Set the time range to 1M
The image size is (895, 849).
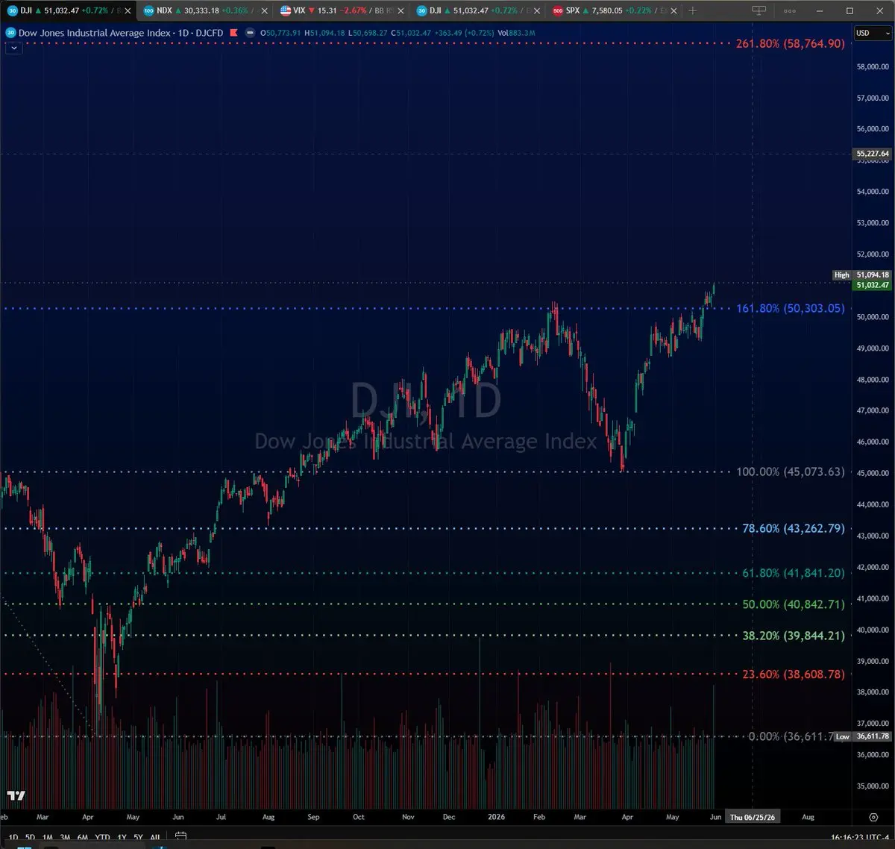point(48,838)
